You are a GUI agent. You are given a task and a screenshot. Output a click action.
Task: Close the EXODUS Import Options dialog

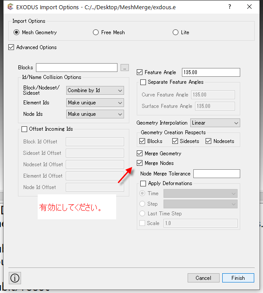pyautogui.click(x=249, y=7)
